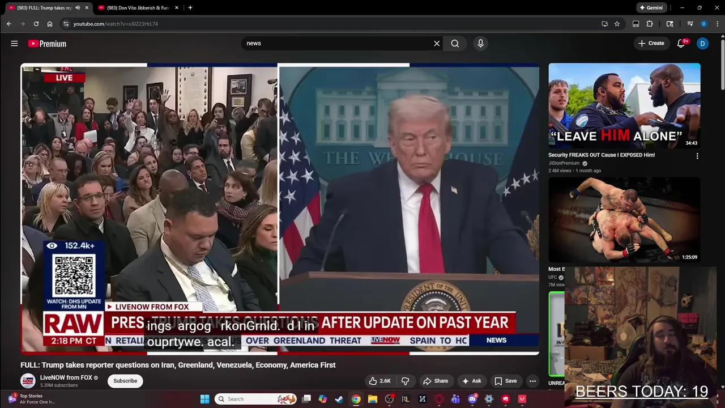Go to the browser home page

coord(50,24)
